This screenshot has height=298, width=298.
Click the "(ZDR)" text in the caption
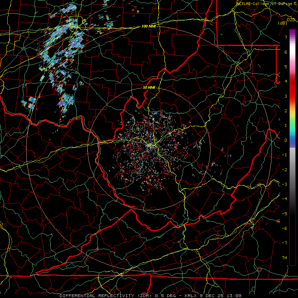click(x=145, y=296)
